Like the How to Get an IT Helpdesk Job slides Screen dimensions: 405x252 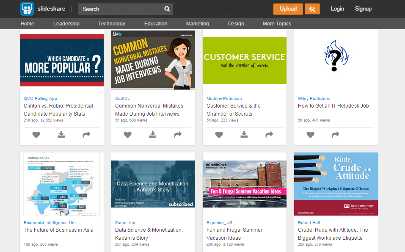[310, 135]
